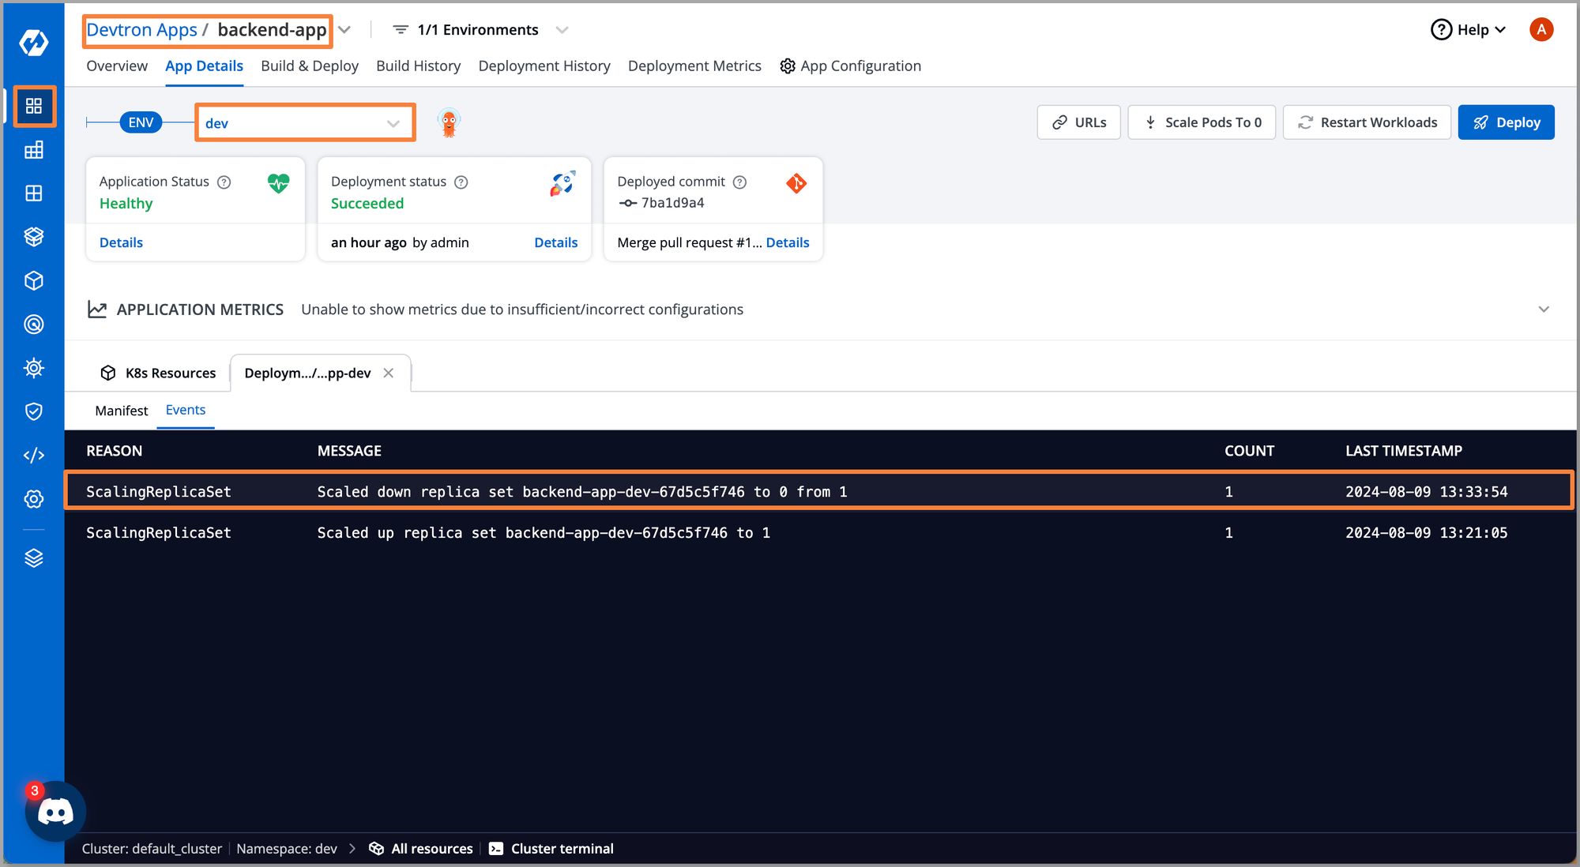Image resolution: width=1580 pixels, height=867 pixels.
Task: Switch to the Manifest tab
Action: click(118, 410)
